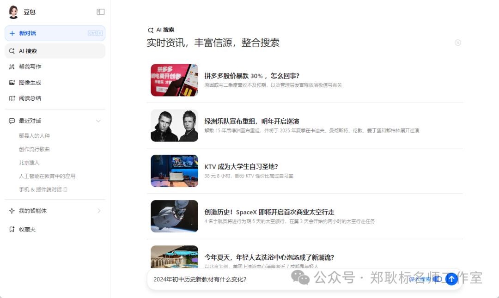Click the SpaceX spacecraft thumbnail
This screenshot has height=298, width=499.
(x=174, y=216)
